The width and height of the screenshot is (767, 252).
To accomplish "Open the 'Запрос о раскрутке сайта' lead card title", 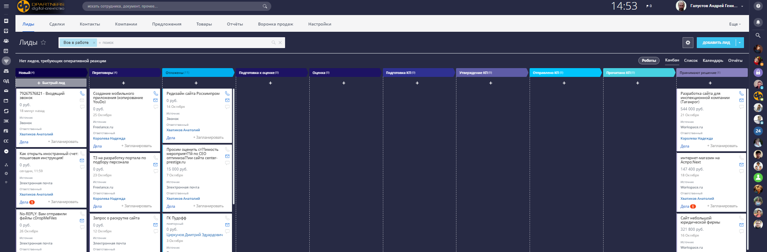I will click(x=116, y=218).
